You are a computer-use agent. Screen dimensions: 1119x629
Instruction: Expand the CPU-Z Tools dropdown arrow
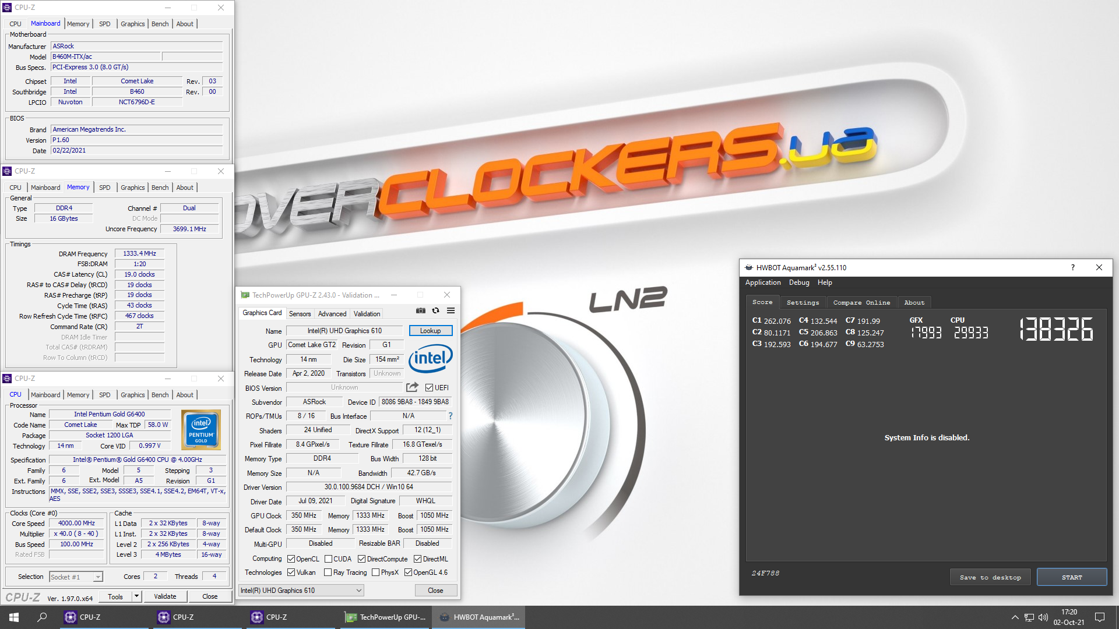point(136,596)
